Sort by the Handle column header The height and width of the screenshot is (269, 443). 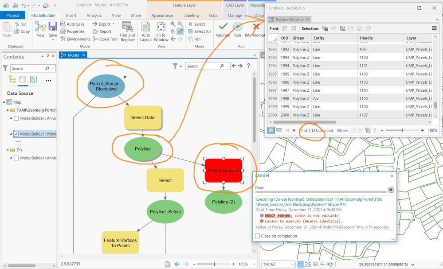[x=380, y=38]
